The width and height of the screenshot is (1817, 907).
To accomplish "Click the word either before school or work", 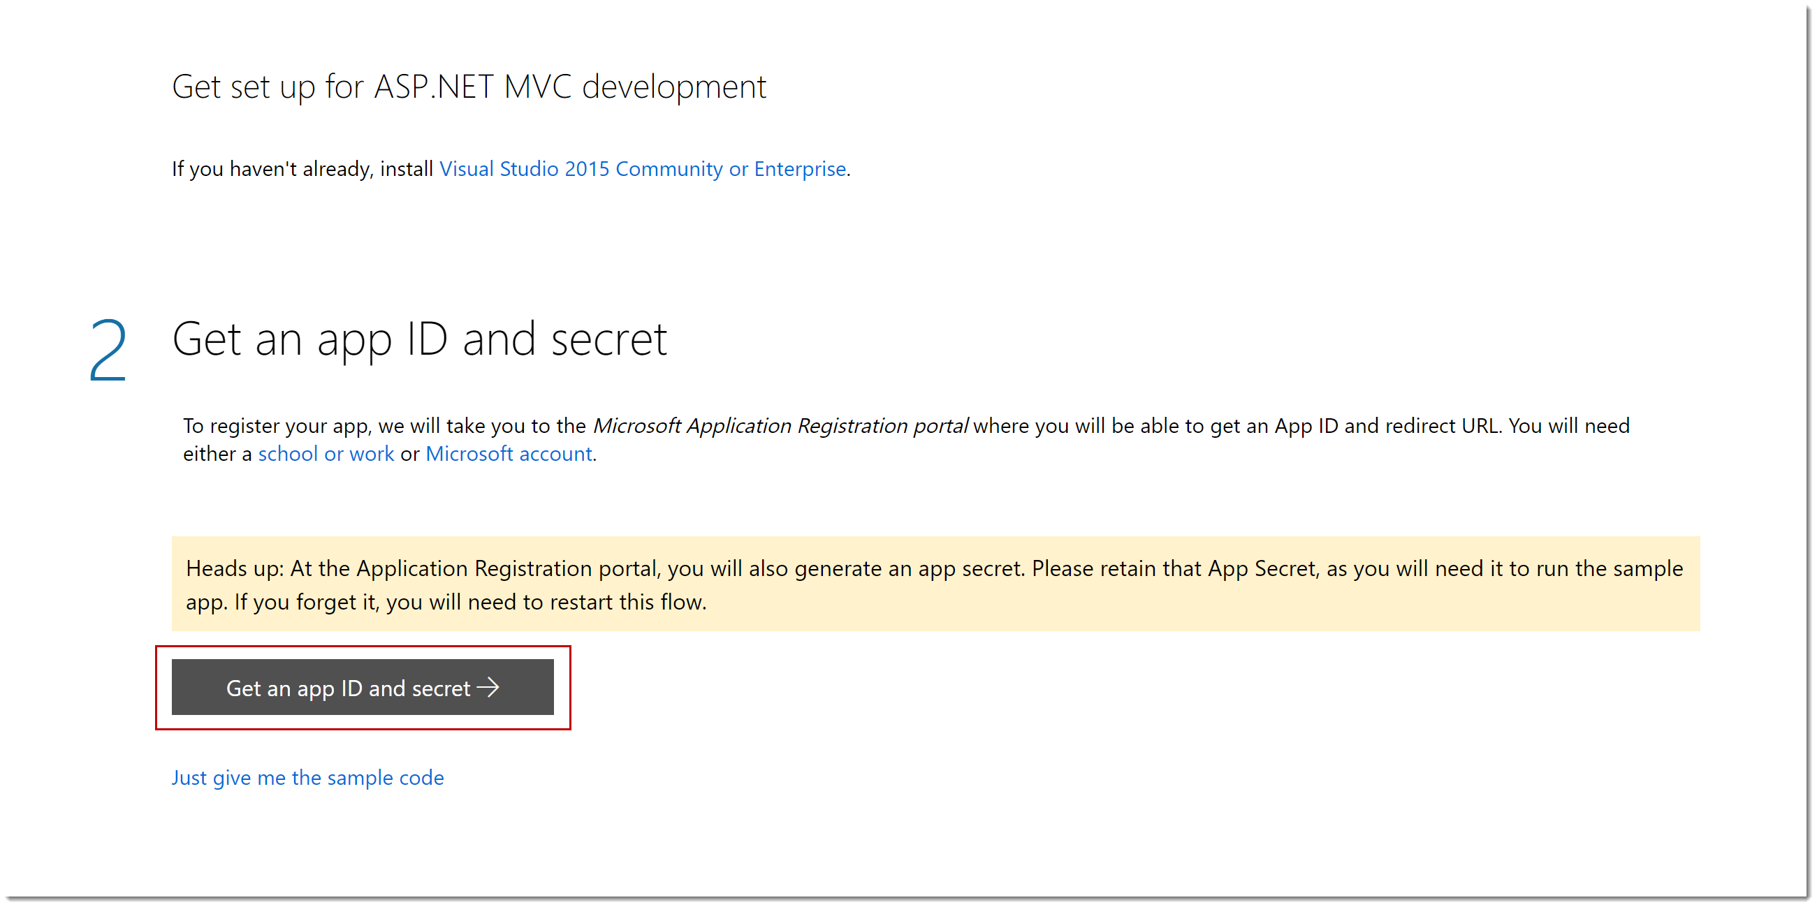I will 210,454.
